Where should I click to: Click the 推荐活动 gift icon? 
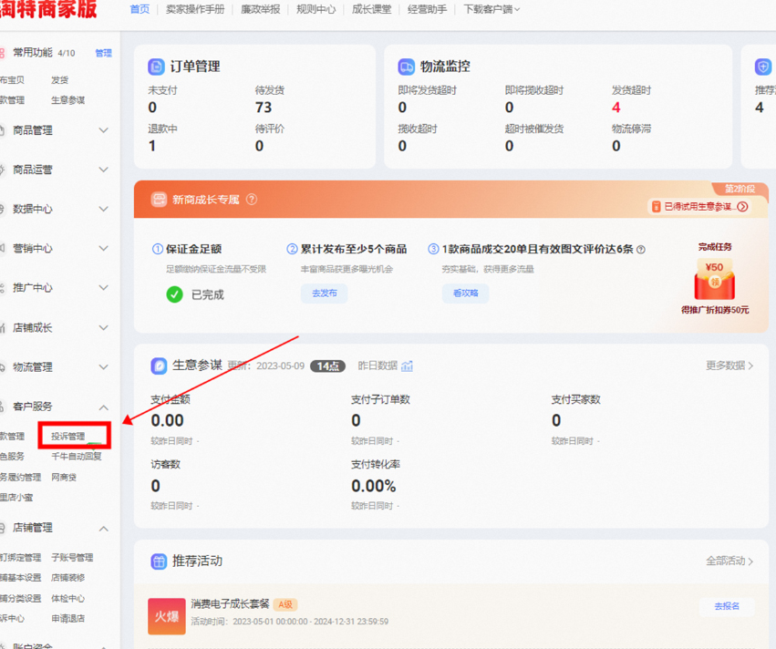[157, 561]
